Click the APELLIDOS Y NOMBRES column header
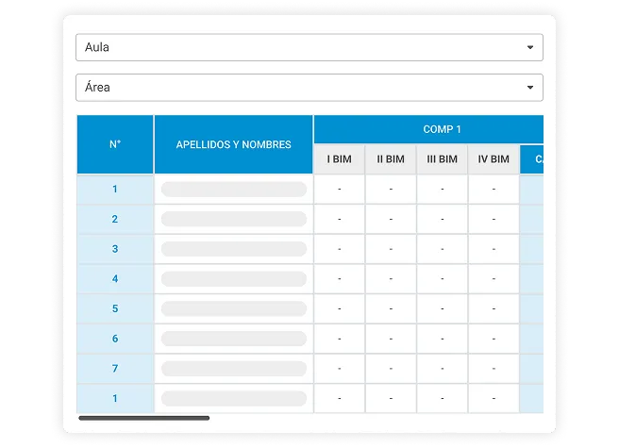 (x=234, y=144)
